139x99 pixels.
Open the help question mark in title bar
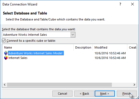120,4
